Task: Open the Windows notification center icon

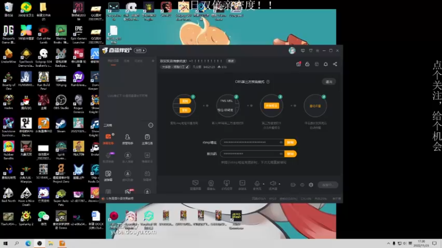Action: tap(434, 243)
